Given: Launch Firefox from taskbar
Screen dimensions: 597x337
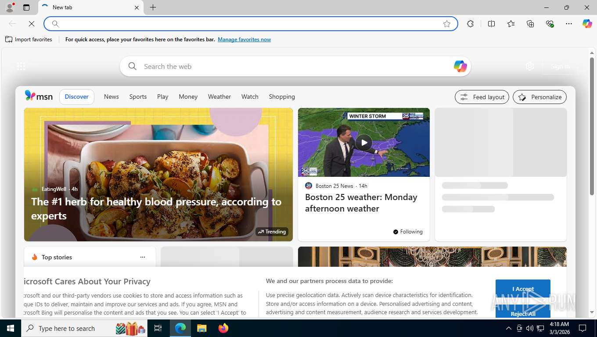Looking at the screenshot, I should point(223,328).
